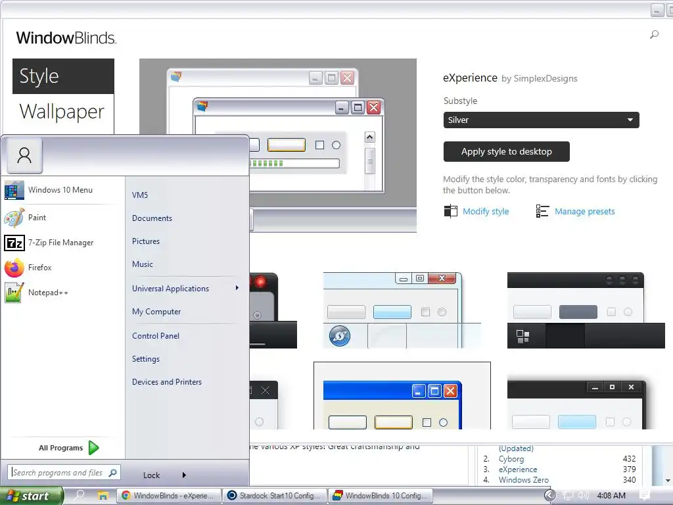The image size is (673, 505).
Task: Click the 4:08 AM taskbar clock
Action: click(x=611, y=496)
